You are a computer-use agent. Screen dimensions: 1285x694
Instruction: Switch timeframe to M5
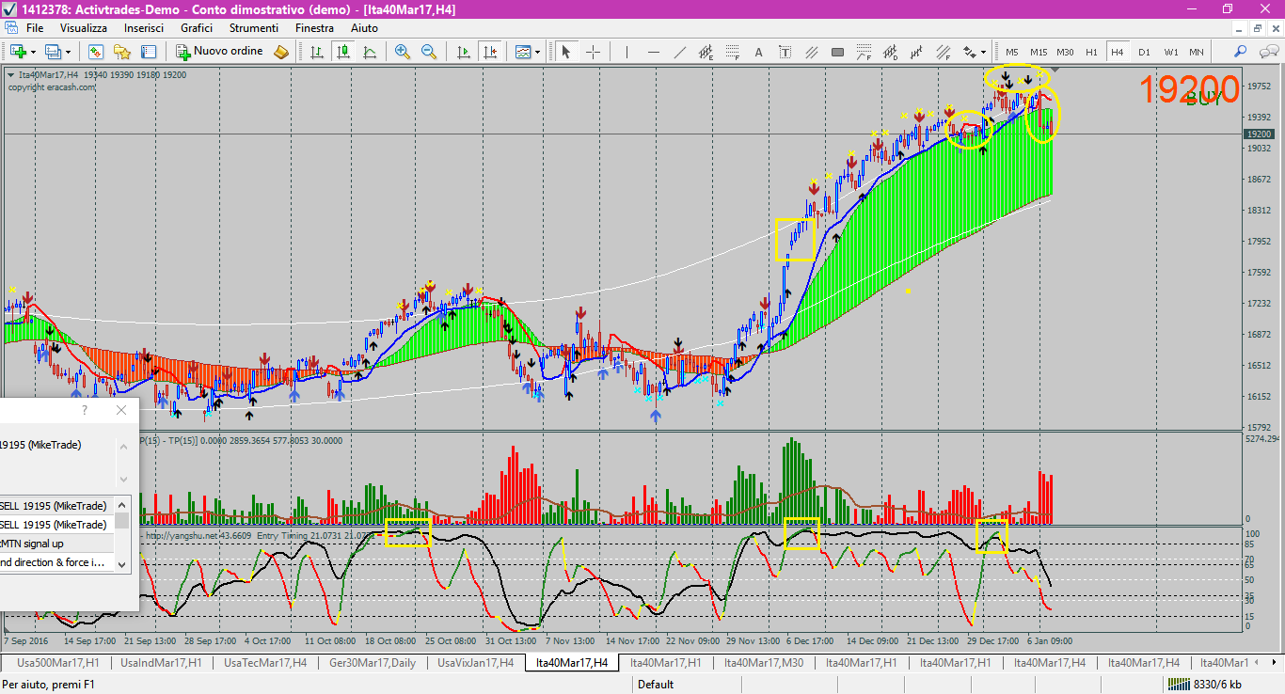(1012, 52)
